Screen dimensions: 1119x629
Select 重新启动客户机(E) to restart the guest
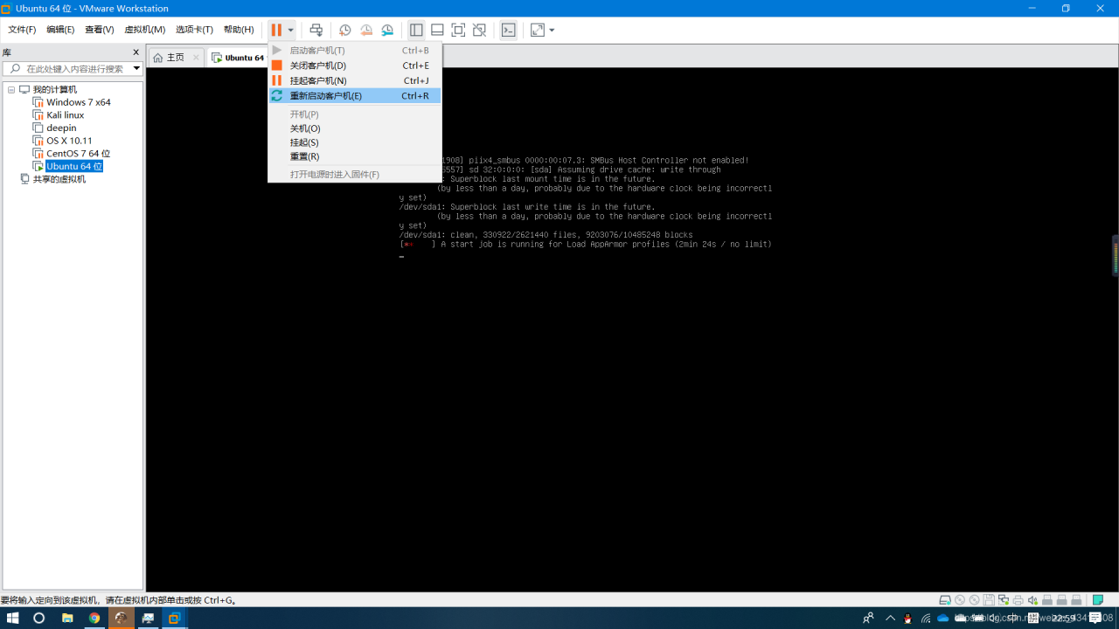coord(355,95)
